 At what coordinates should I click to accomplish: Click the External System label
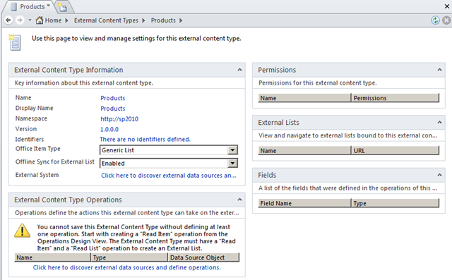[x=37, y=175]
